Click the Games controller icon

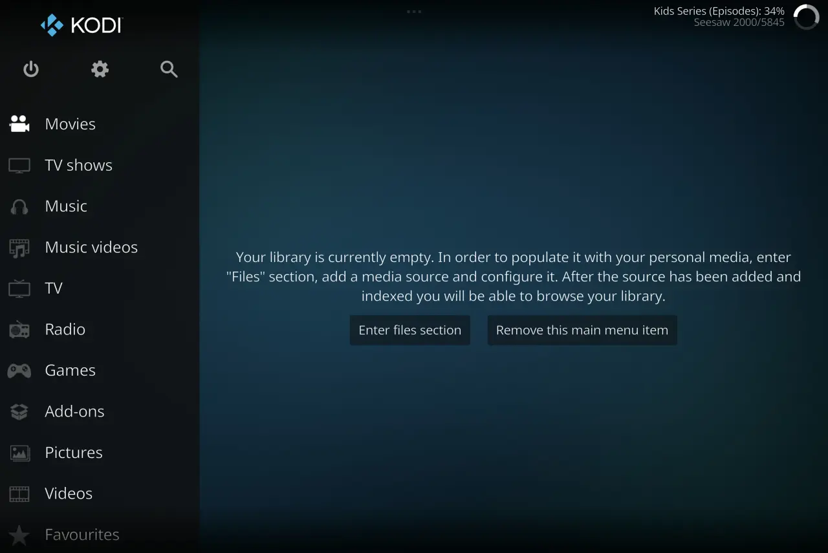pos(19,371)
